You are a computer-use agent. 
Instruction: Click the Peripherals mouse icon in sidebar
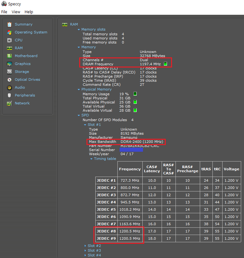pos(9,96)
